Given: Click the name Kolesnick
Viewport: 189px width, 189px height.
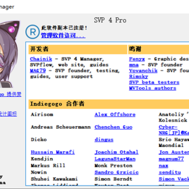Looking at the screenshot, I should tap(173, 120).
